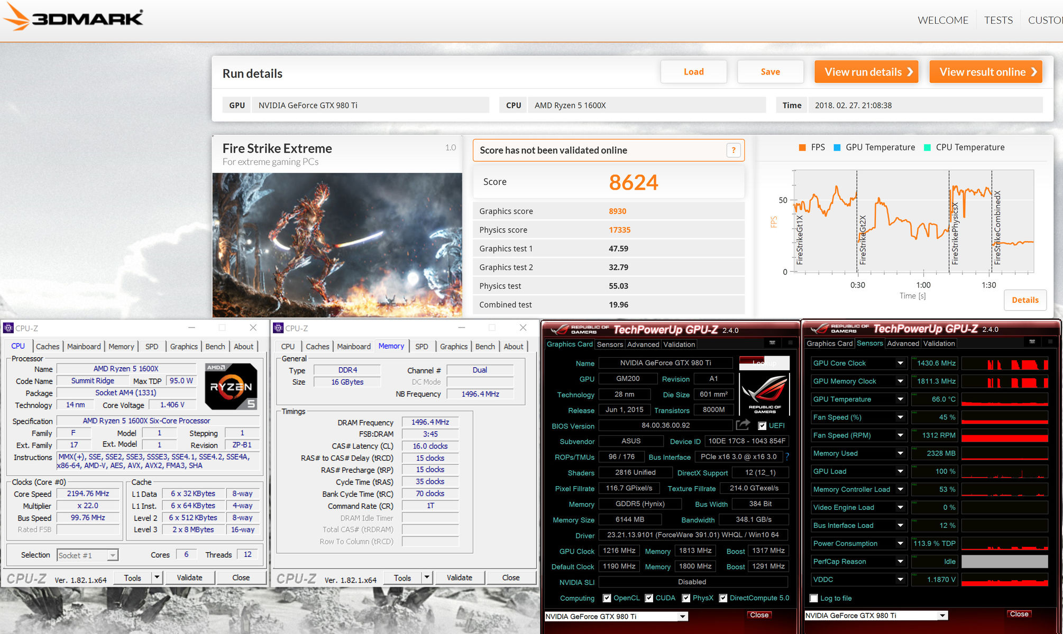Toggle PhysX checkbox

(686, 598)
